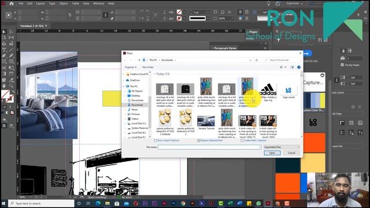Open the Object menu

pyautogui.click(x=64, y=3)
